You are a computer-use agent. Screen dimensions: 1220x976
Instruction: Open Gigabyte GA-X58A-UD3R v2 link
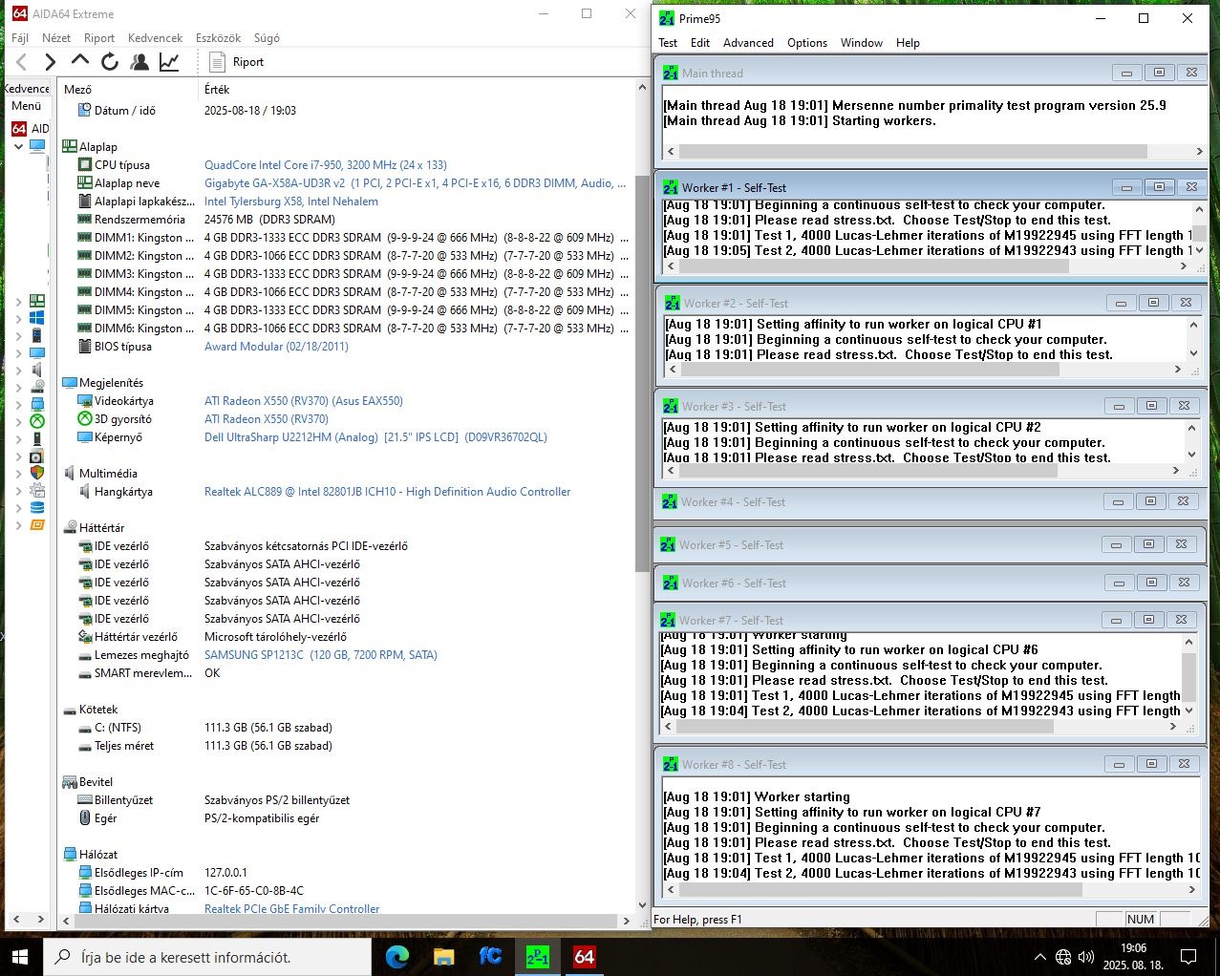pos(416,183)
